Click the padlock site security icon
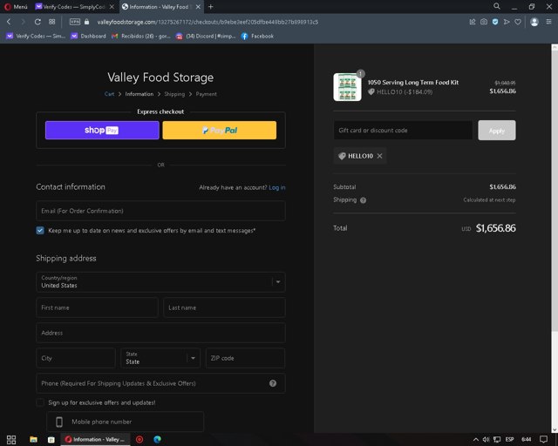558x446 pixels. coord(87,22)
